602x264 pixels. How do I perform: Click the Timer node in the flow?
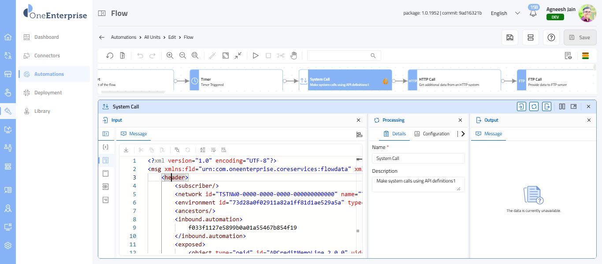pos(236,82)
